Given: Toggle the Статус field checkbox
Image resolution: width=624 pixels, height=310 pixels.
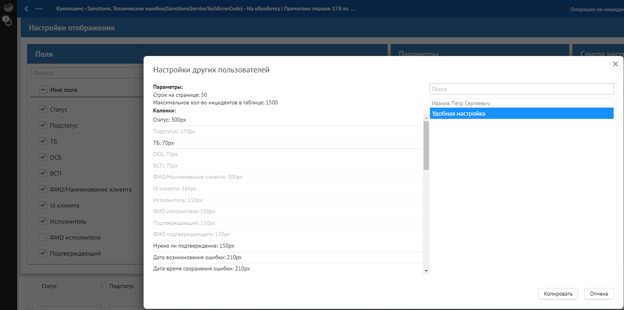Looking at the screenshot, I should coord(43,110).
